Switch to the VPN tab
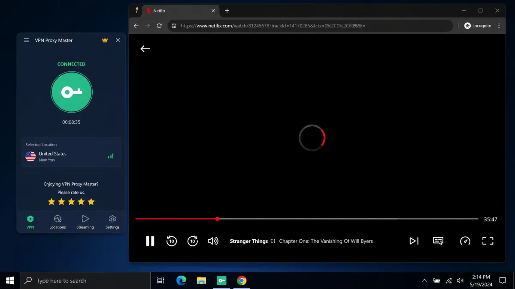515x289 pixels. 30,222
